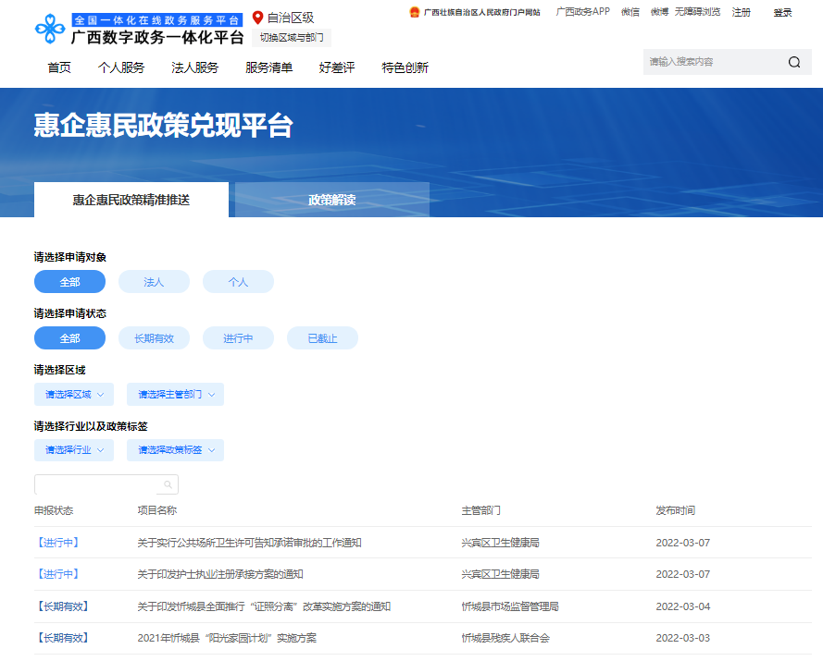Screen dimensions: 823x661
Task: Select 长期有效 status filter
Action: pos(154,338)
